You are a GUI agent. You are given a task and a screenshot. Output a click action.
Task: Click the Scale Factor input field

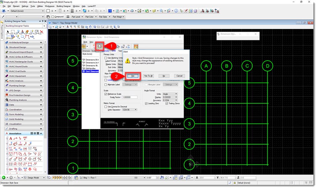point(129,97)
